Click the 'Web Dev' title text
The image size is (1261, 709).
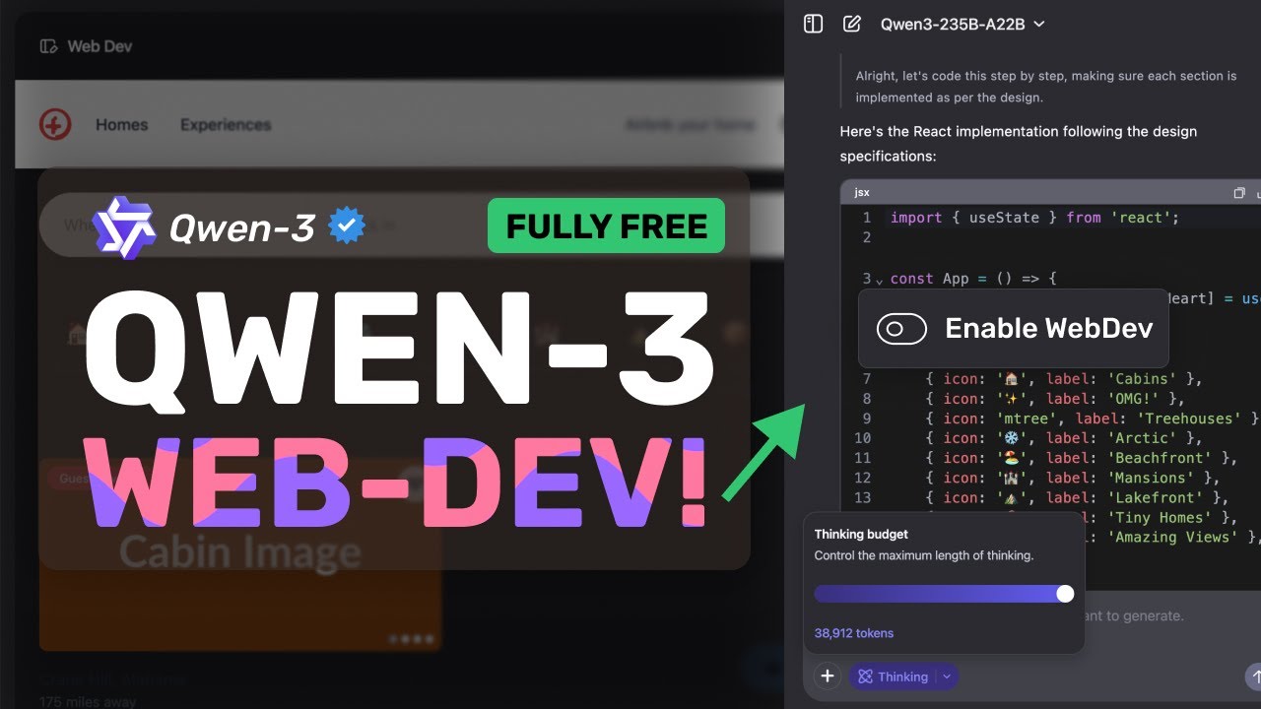[100, 46]
